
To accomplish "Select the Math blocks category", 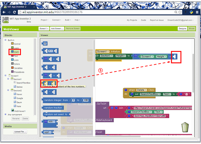I will pyautogui.click(x=15, y=52).
